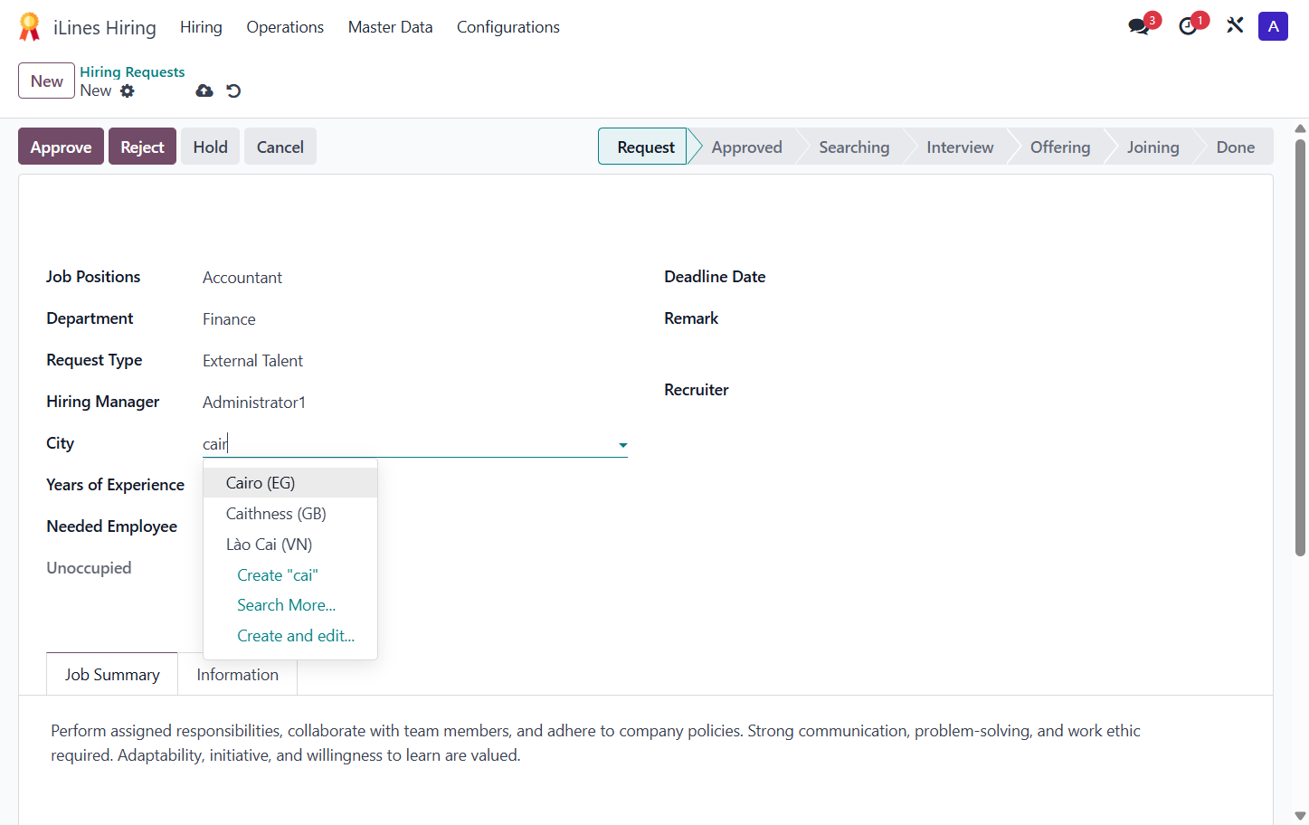Click the debug tools wrench icon
Screen dimensions: 1309x825
click(x=1235, y=25)
